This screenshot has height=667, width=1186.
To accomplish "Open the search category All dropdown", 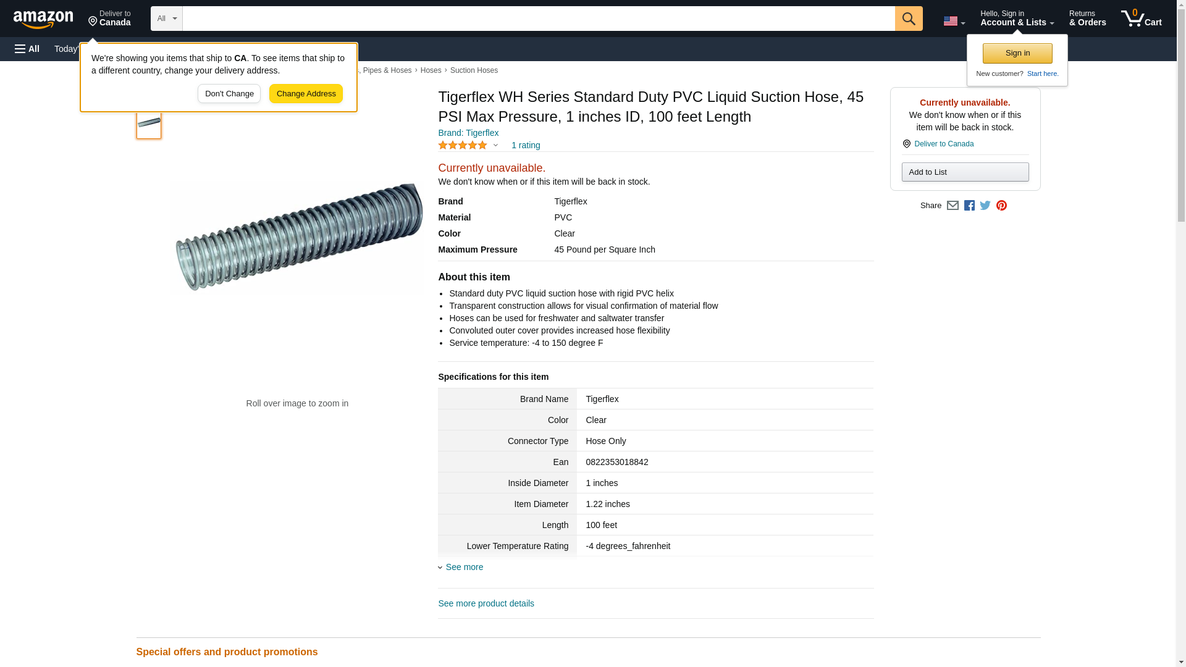I will (x=166, y=19).
